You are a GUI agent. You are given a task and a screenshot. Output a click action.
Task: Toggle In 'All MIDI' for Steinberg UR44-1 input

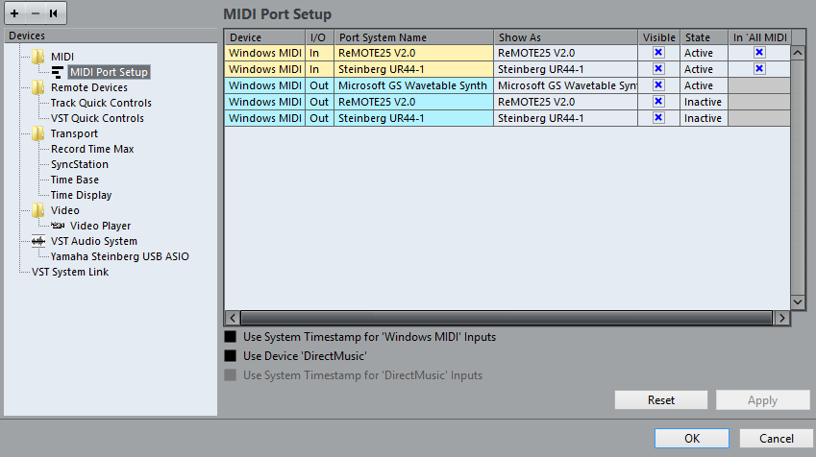(x=759, y=68)
